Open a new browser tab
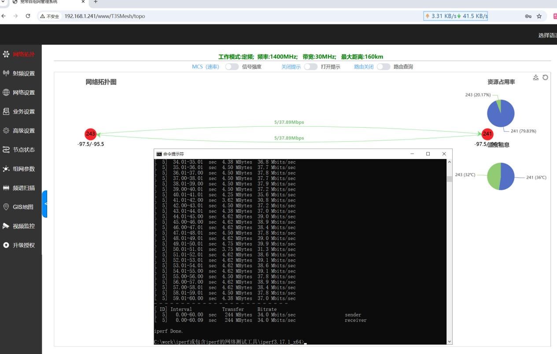Screen dimensions: 557x354 (x=96, y=2)
